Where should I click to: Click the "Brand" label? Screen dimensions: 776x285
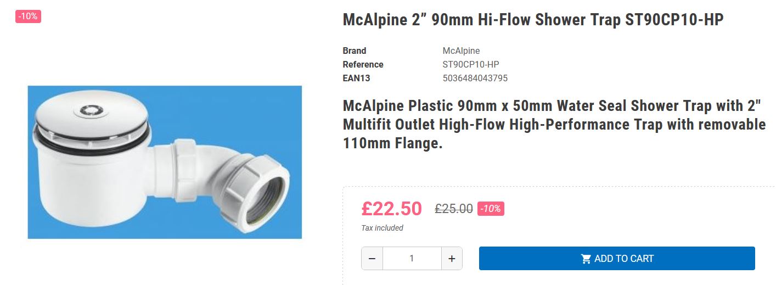[355, 51]
